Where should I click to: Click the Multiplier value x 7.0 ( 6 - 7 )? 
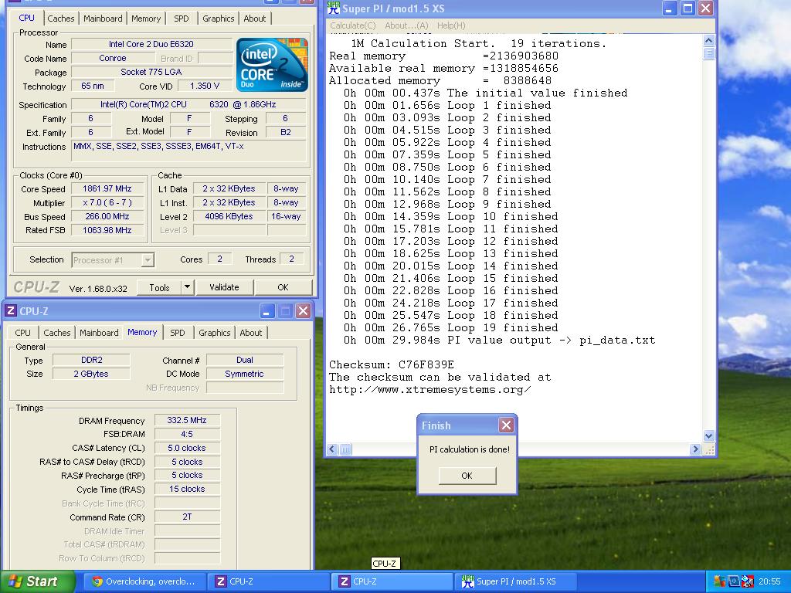click(107, 203)
